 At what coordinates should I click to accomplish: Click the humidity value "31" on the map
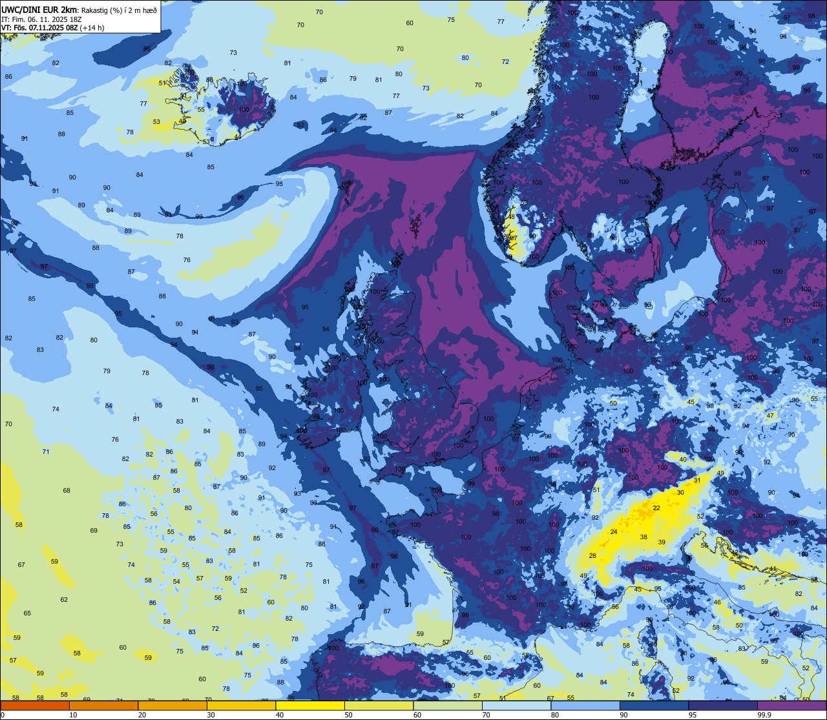point(697,480)
